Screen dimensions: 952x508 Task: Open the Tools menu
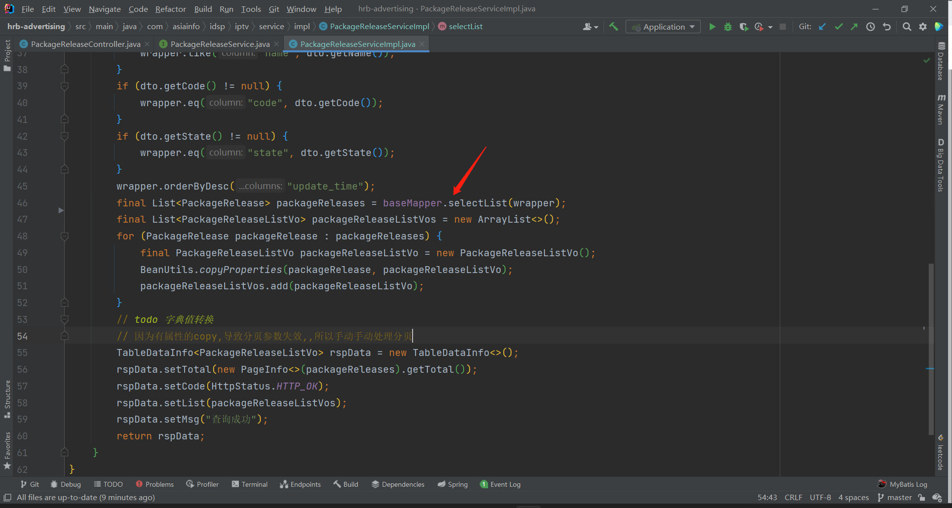251,9
